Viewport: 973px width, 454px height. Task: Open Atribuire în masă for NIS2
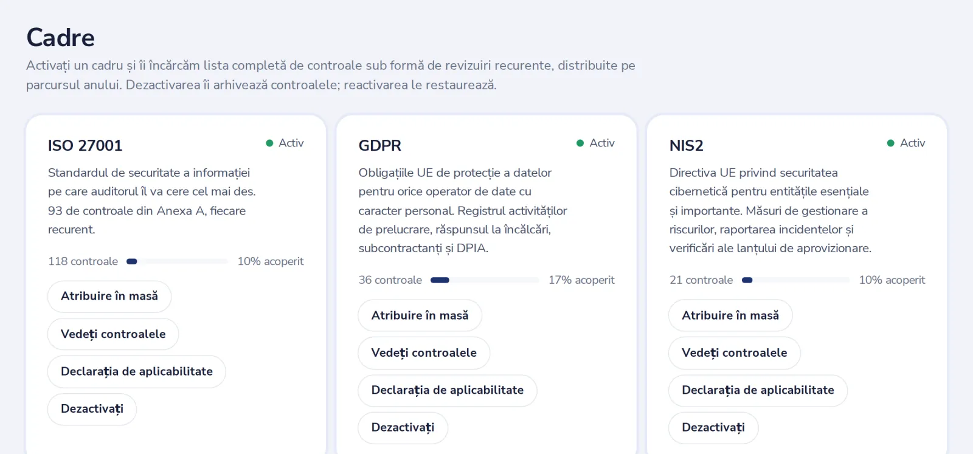[x=730, y=315]
